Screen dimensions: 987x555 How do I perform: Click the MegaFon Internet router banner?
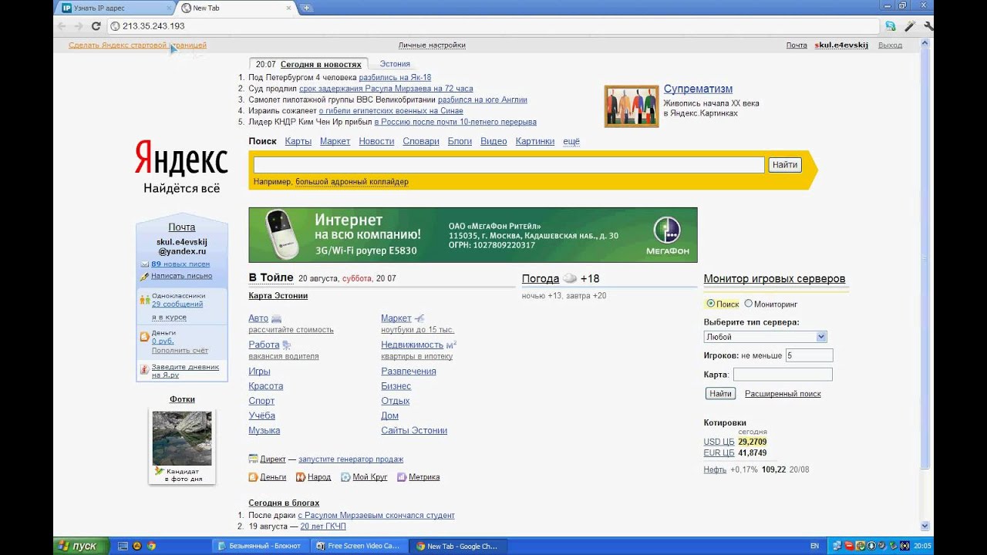(x=473, y=235)
